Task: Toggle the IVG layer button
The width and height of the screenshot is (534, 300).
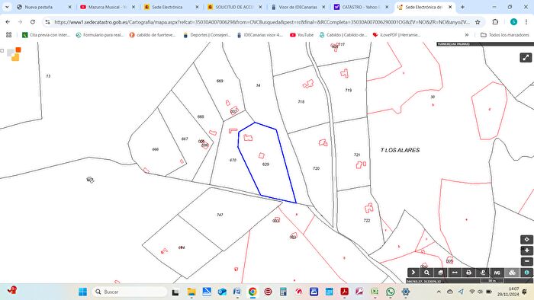Action: 497,273
